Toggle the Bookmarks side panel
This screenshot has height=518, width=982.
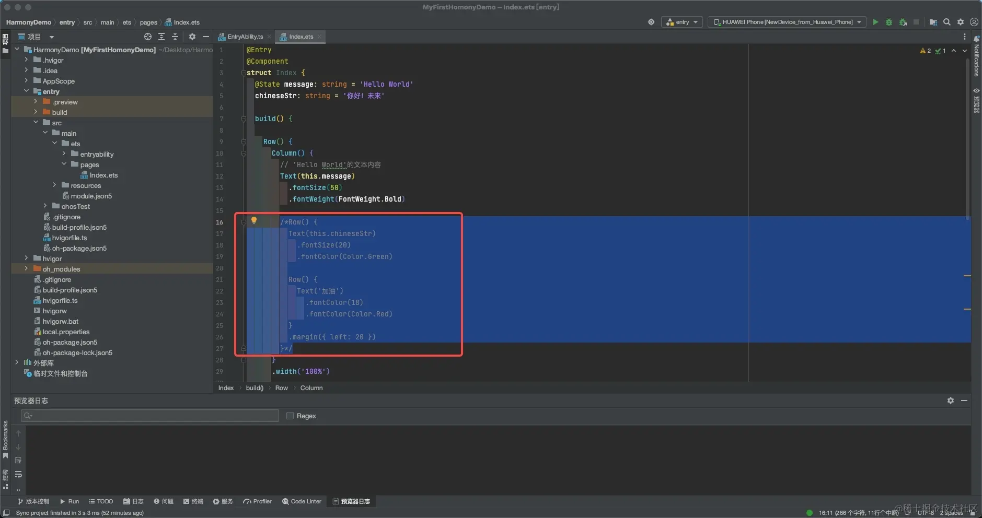tap(5, 440)
